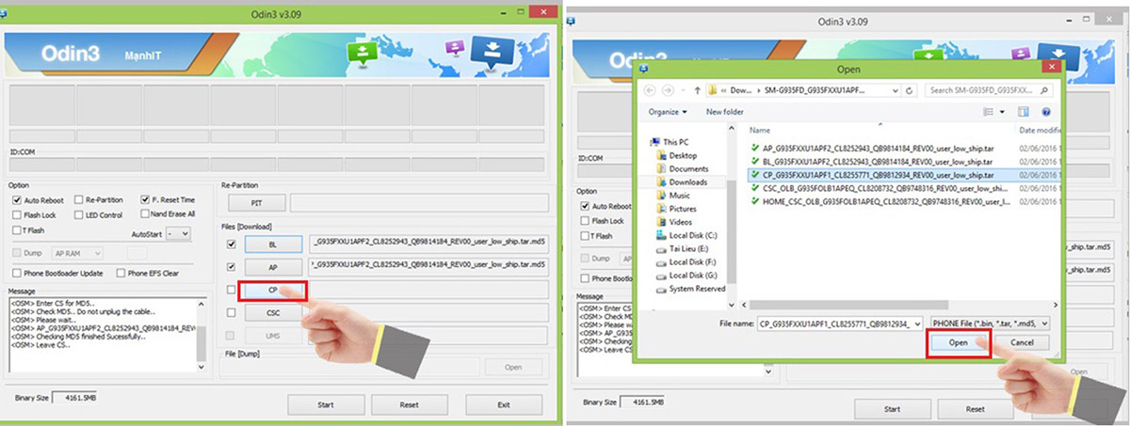Untick the AP file checkbox
The width and height of the screenshot is (1130, 426).
[232, 267]
